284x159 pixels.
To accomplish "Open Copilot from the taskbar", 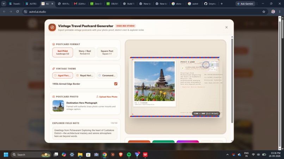I will click(x=64, y=155).
